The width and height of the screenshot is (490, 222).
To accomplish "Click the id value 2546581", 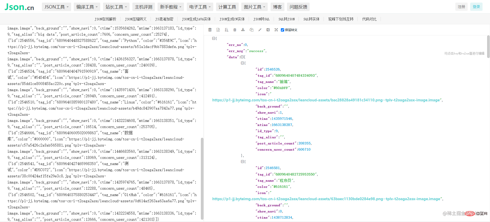I will coord(273,168).
